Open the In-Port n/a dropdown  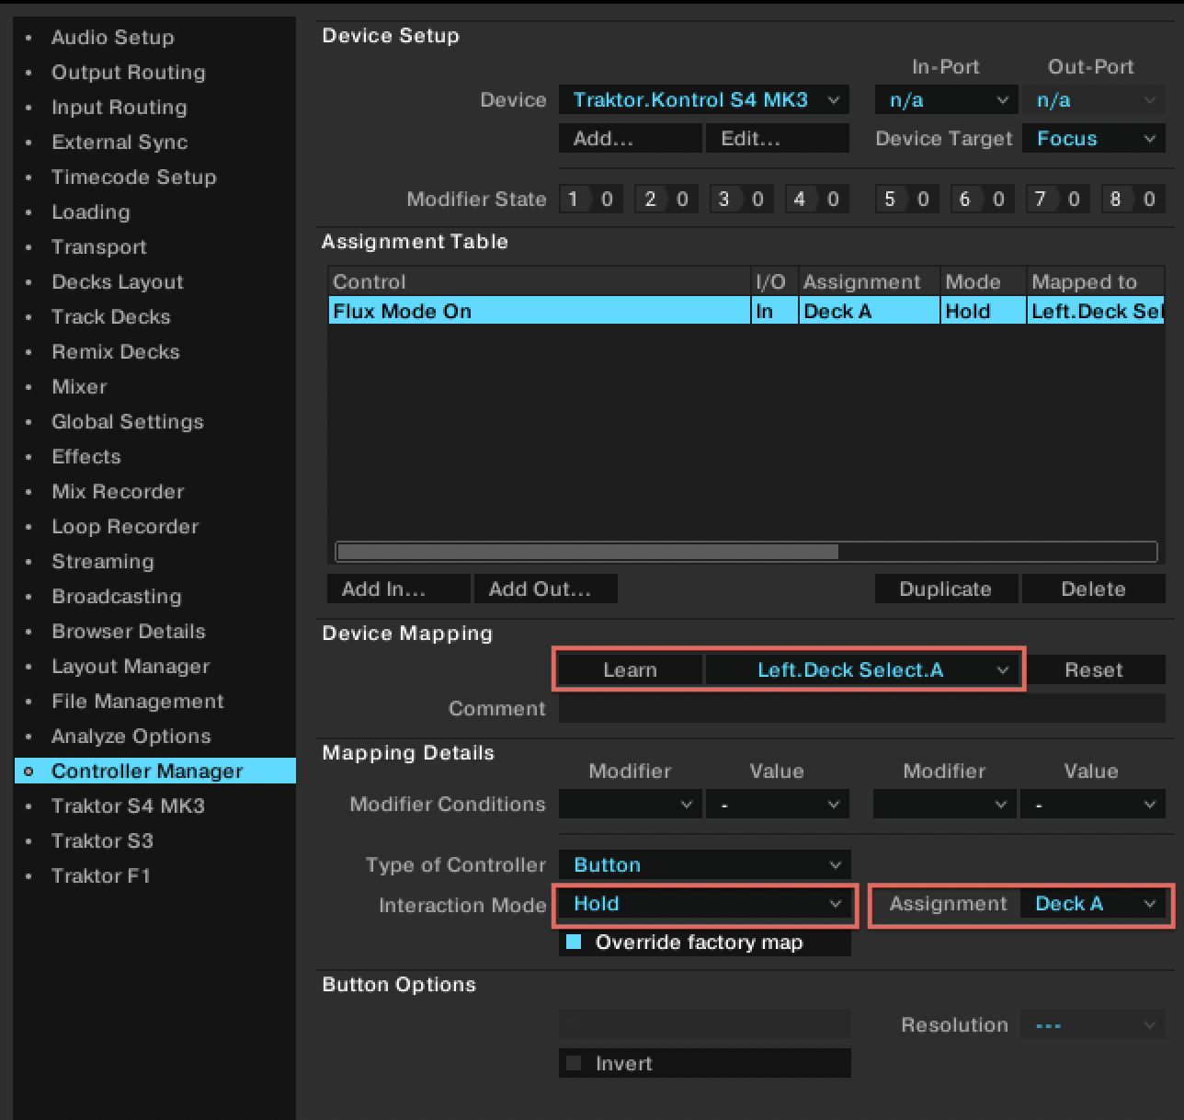[946, 100]
